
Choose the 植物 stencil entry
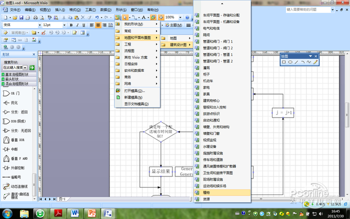(222, 192)
